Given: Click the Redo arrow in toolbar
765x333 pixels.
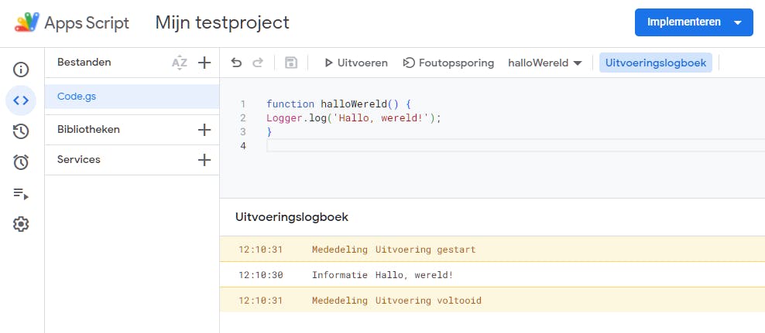Looking at the screenshot, I should [258, 63].
